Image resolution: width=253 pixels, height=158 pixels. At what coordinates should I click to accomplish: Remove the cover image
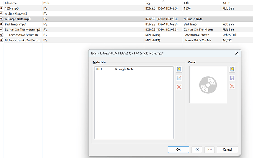232,87
